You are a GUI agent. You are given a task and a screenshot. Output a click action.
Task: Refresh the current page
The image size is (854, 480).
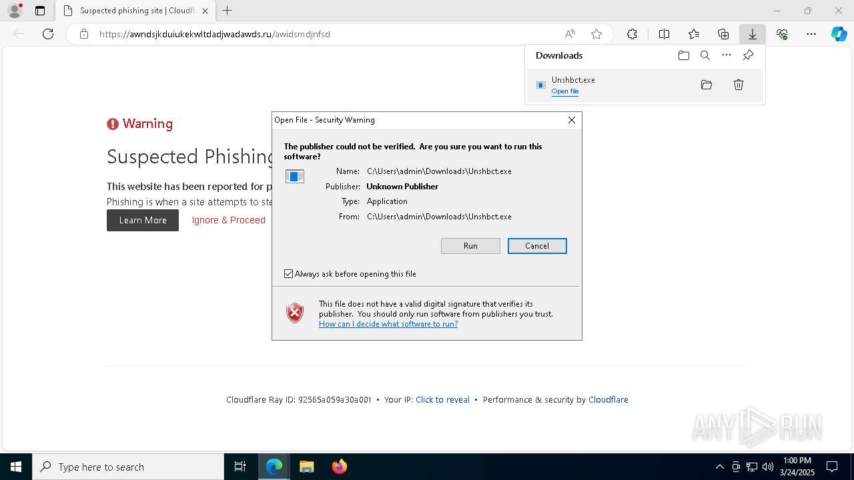click(x=48, y=34)
